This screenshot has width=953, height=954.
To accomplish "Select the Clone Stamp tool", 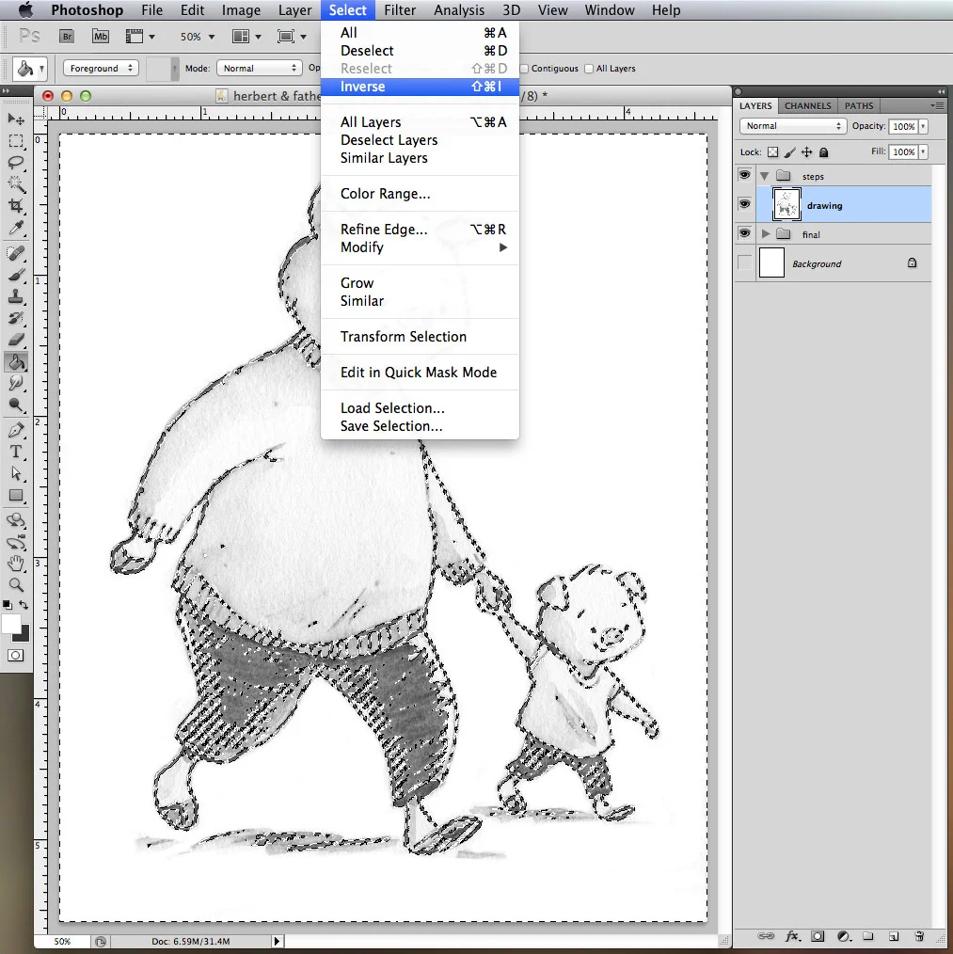I will pyautogui.click(x=16, y=297).
